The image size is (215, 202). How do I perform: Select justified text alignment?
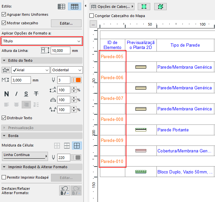pyautogui.click(x=36, y=104)
